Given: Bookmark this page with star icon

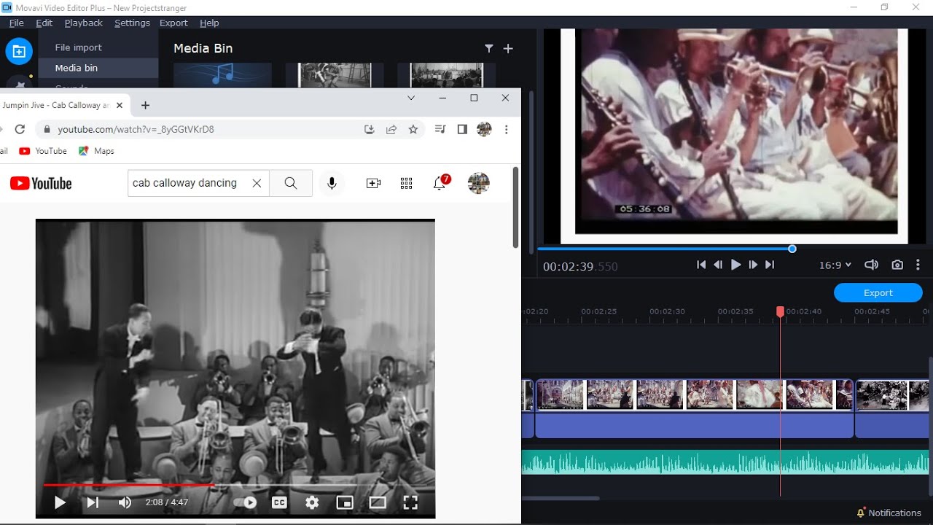Looking at the screenshot, I should coord(413,129).
